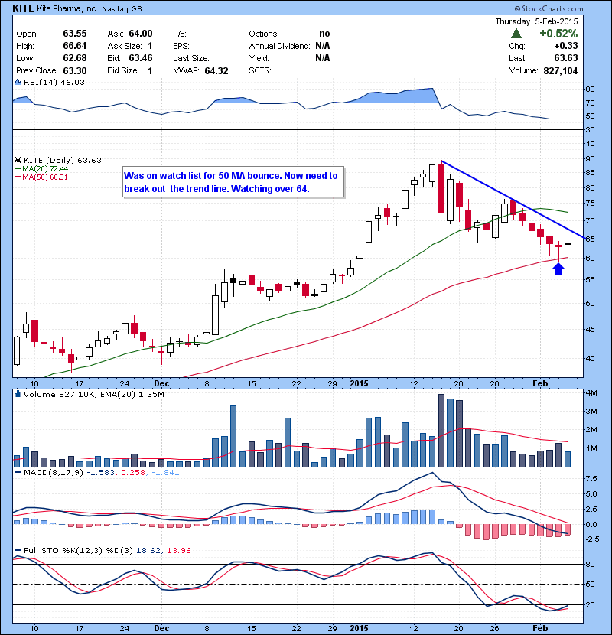The image size is (612, 635).
Task: Click the 'RSI(14) 46.03' panel label
Action: coord(54,82)
